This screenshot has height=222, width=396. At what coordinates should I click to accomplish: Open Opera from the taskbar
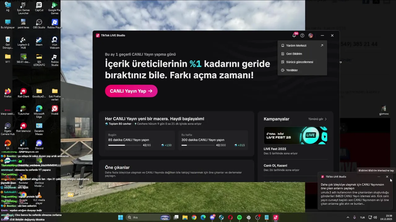click(x=230, y=217)
